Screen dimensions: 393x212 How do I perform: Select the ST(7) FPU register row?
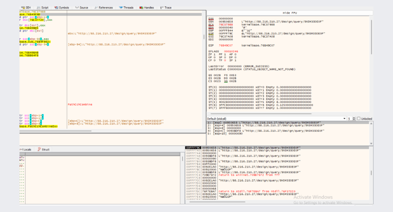point(260,108)
